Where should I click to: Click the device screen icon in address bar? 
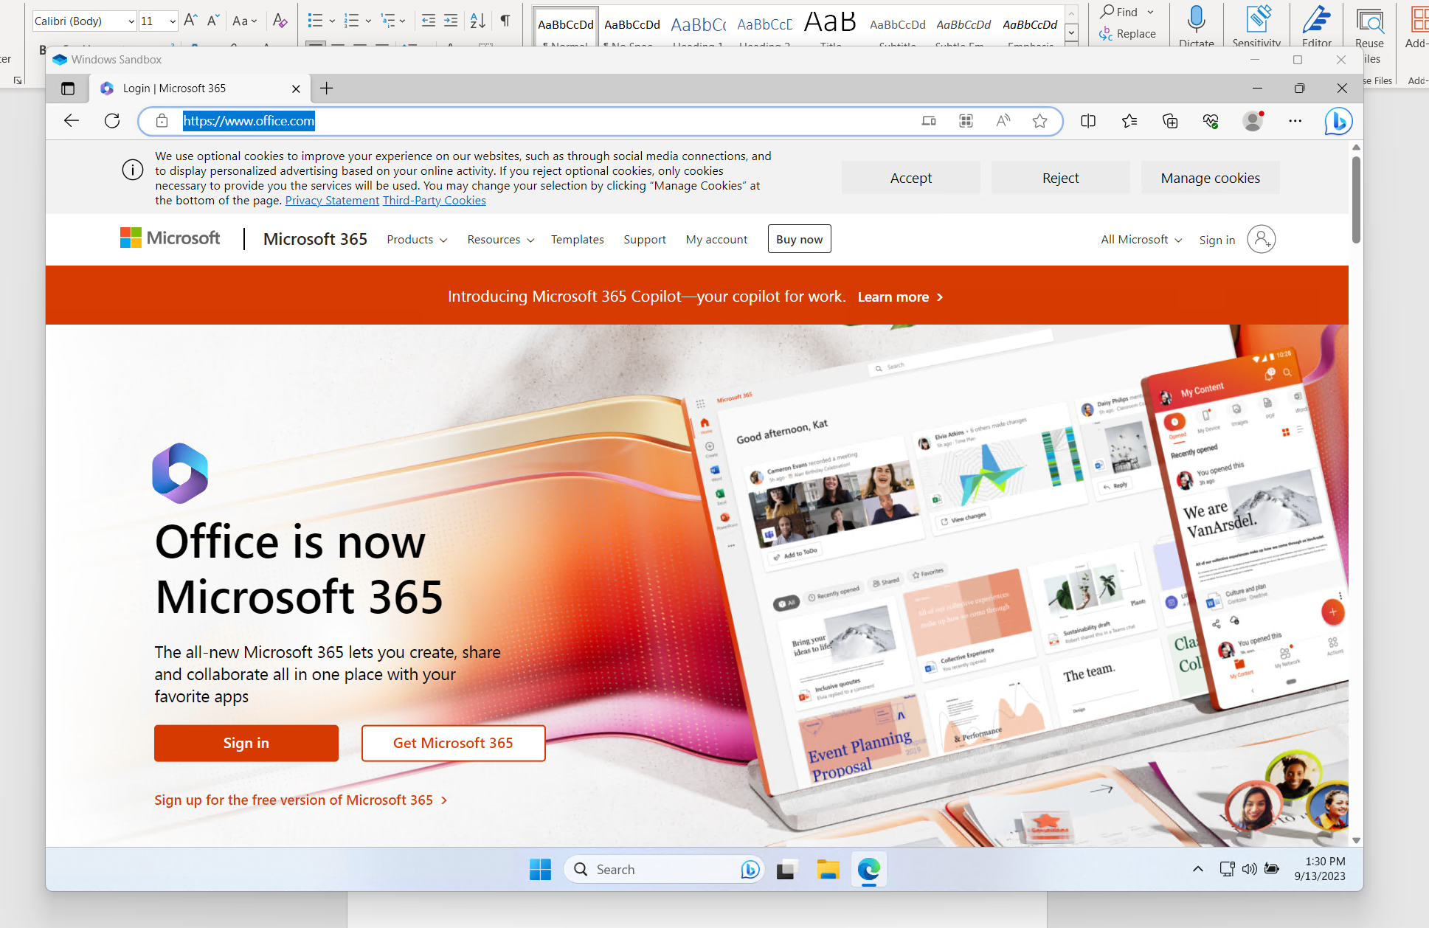(929, 121)
